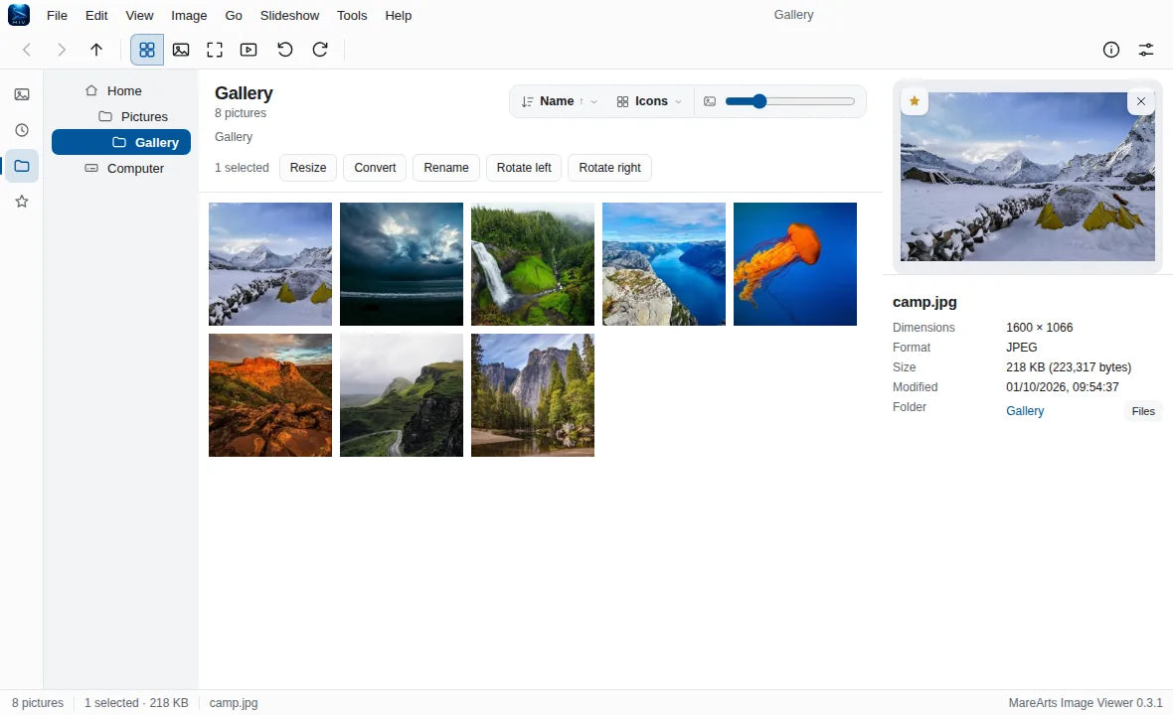Rotate counterclockwise using toolbar icon
Screen dimensions: 1173x715
pyautogui.click(x=284, y=50)
